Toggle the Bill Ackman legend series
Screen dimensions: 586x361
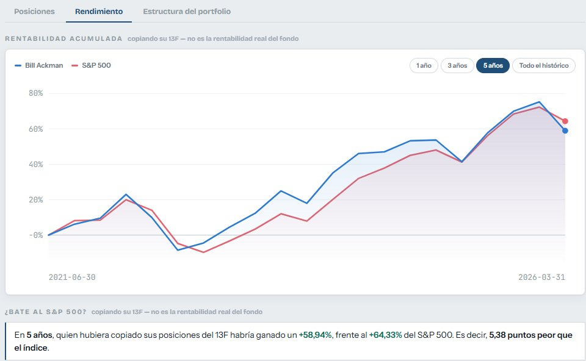point(39,65)
